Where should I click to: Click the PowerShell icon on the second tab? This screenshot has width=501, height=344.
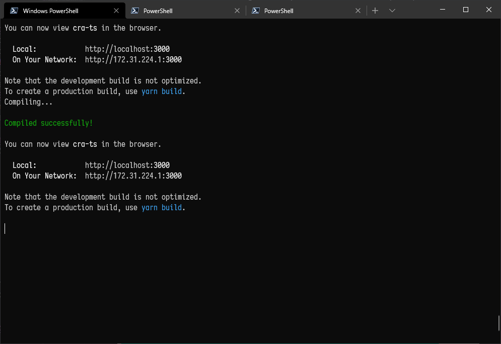point(135,10)
